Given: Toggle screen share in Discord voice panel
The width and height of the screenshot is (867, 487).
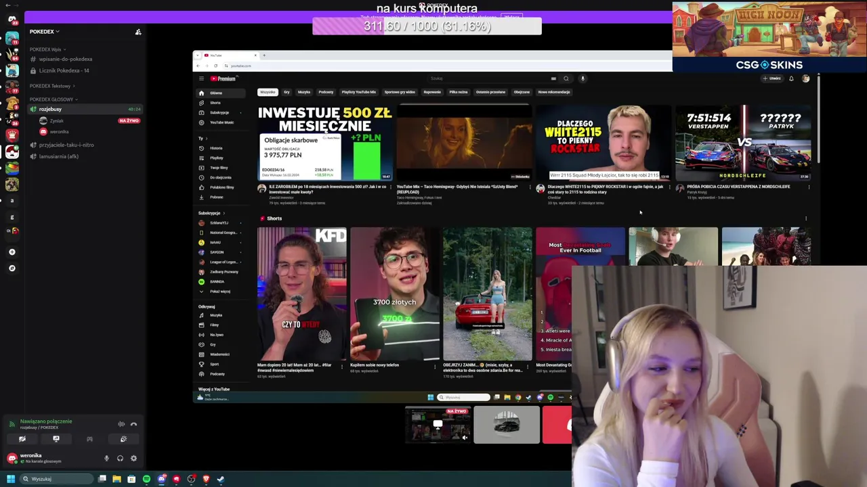Looking at the screenshot, I should click(x=56, y=439).
